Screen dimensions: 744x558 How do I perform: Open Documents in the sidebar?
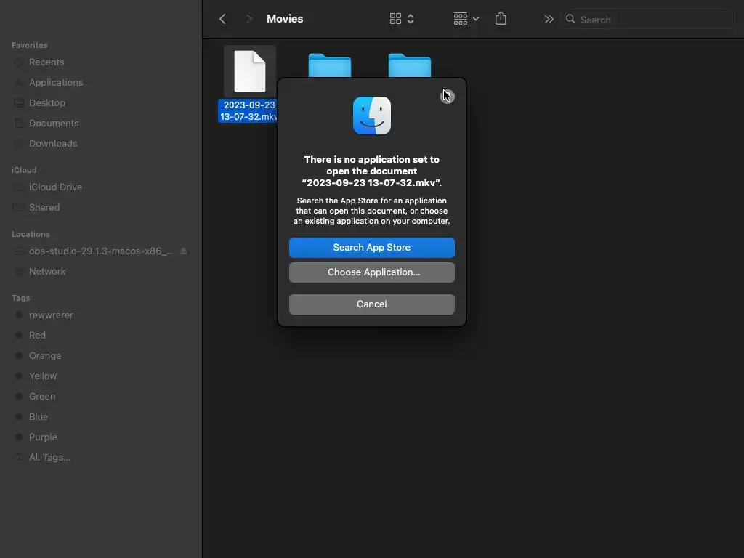click(54, 124)
